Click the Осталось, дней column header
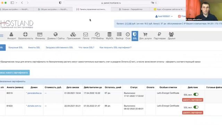This screenshot has height=125, width=222. pyautogui.click(x=113, y=87)
